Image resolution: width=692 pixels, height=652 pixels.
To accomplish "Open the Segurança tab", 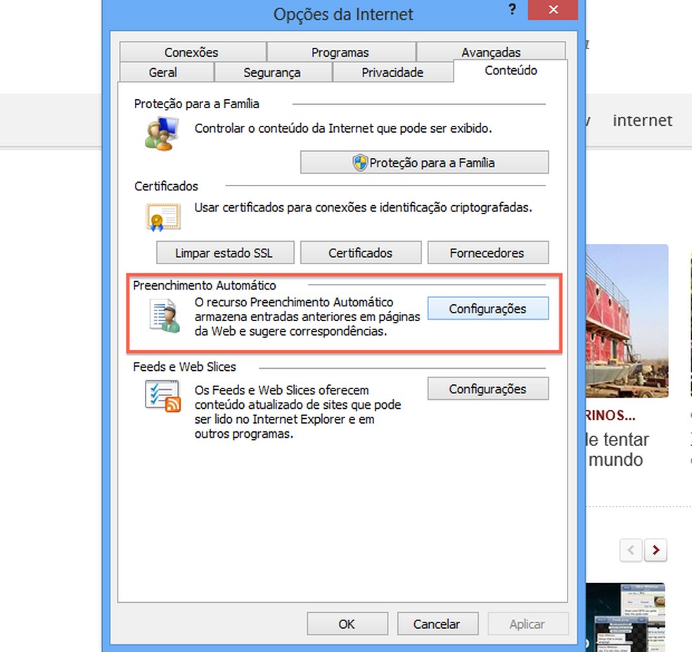I will point(272,72).
